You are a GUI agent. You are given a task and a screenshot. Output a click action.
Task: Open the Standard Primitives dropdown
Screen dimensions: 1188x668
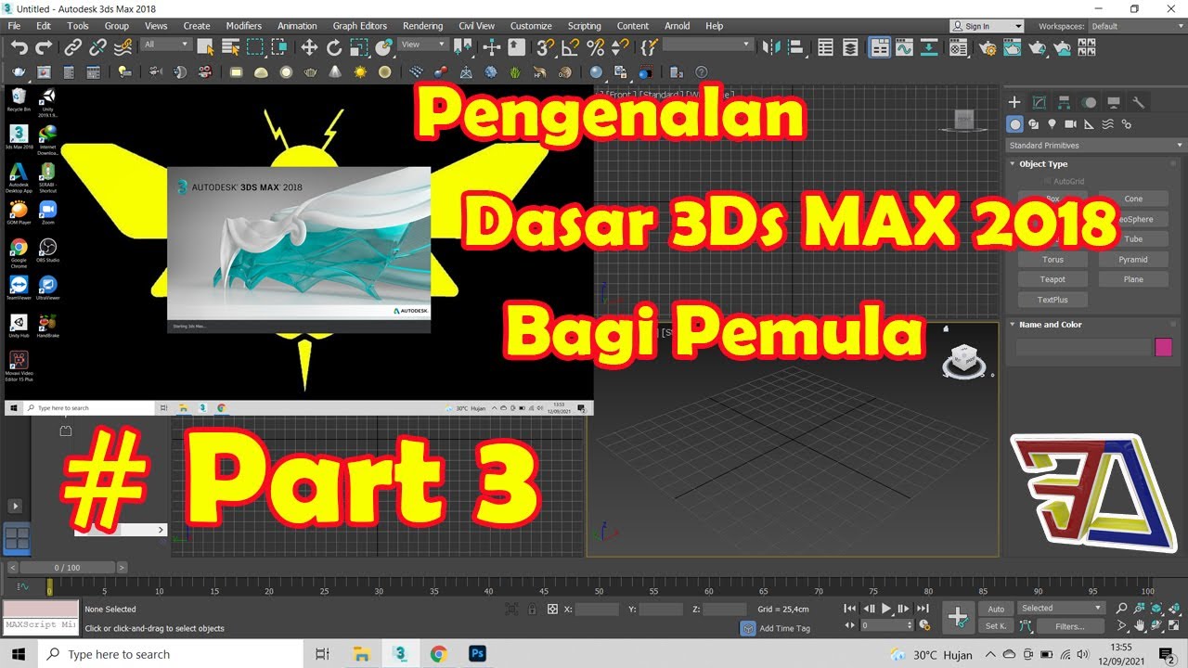[1095, 146]
